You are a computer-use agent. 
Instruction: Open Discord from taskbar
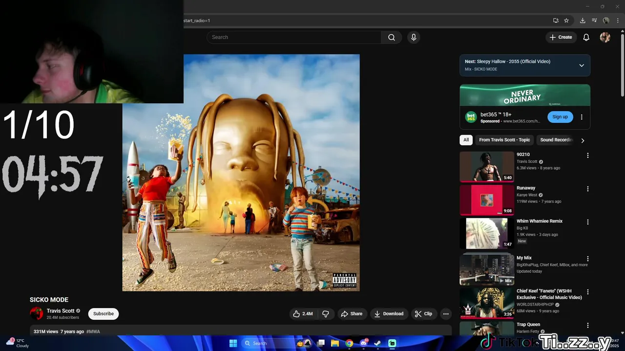pyautogui.click(x=363, y=343)
